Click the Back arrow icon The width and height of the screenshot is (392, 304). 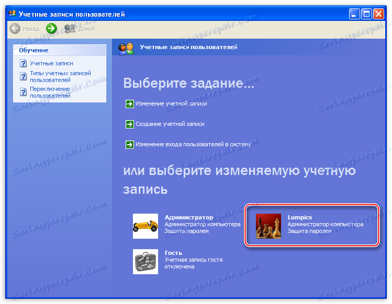15,28
